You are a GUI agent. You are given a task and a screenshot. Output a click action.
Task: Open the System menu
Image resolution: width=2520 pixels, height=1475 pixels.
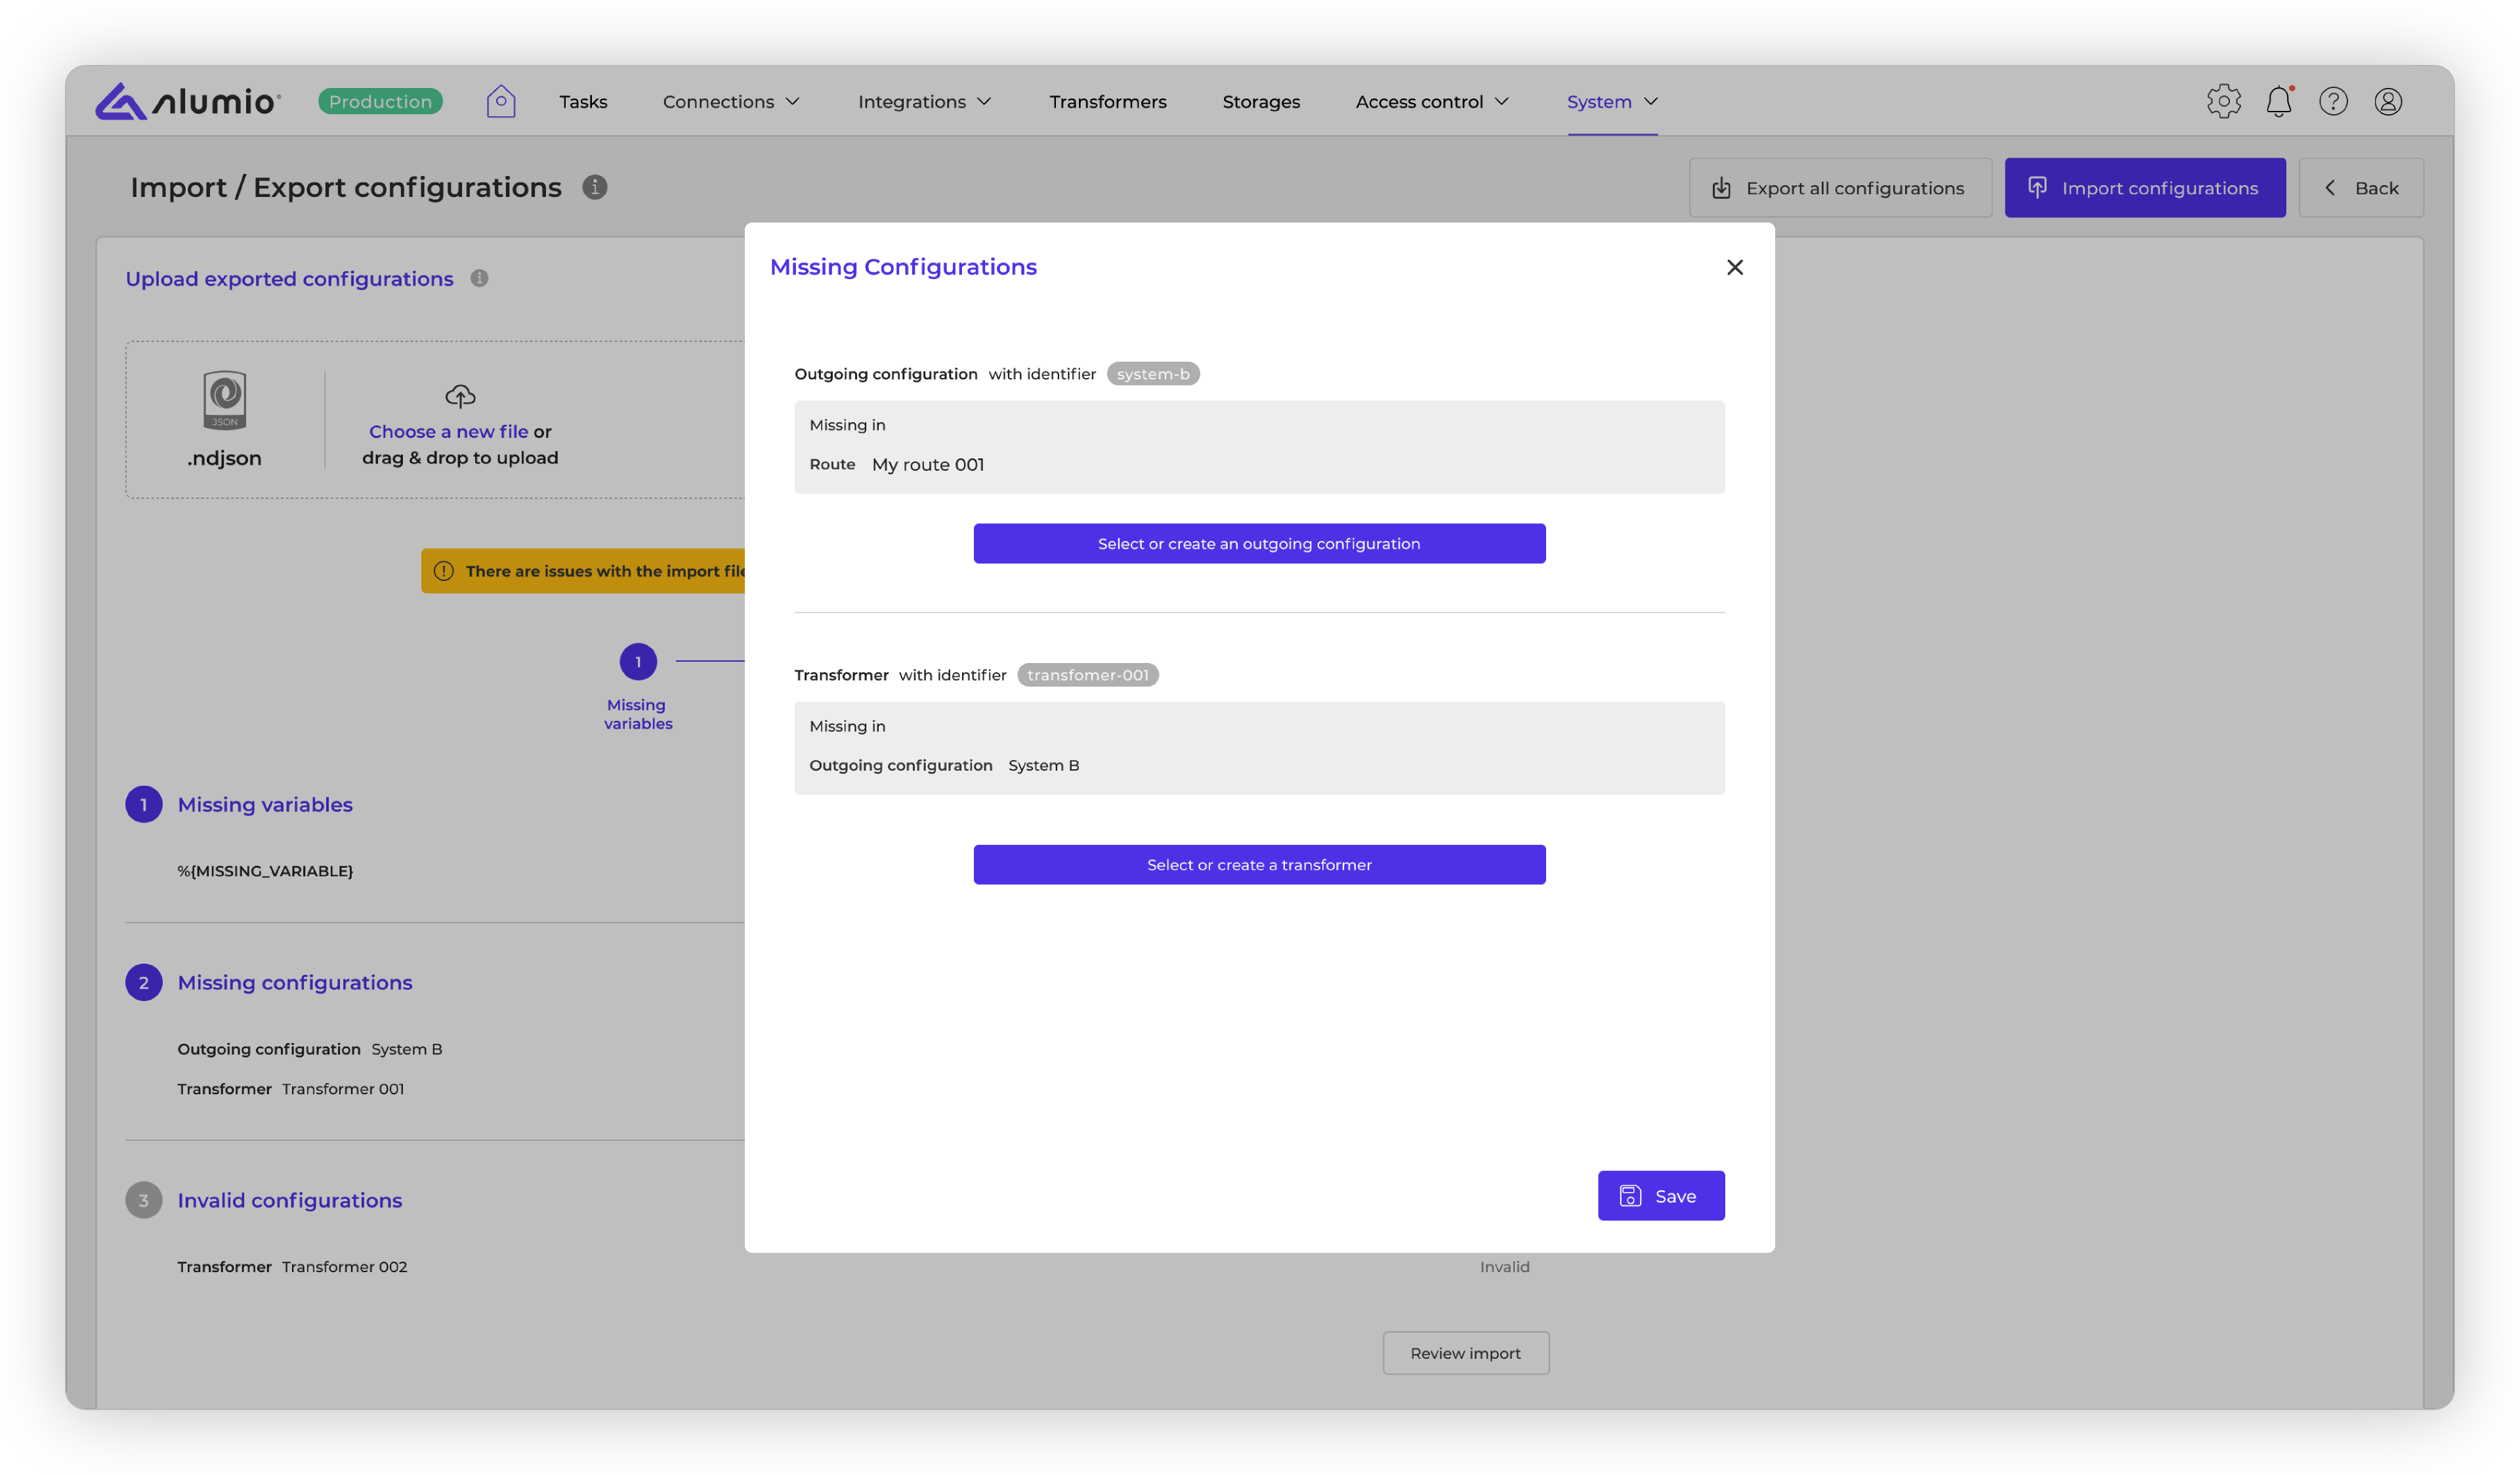(x=1611, y=101)
